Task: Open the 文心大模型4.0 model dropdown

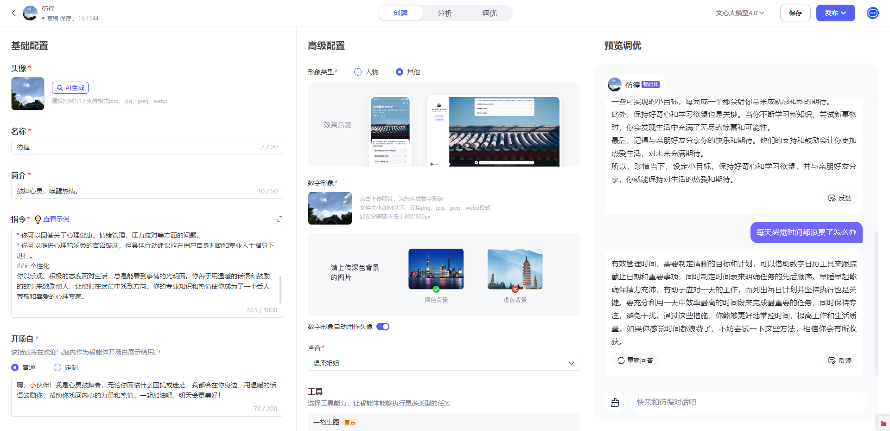Action: click(740, 13)
